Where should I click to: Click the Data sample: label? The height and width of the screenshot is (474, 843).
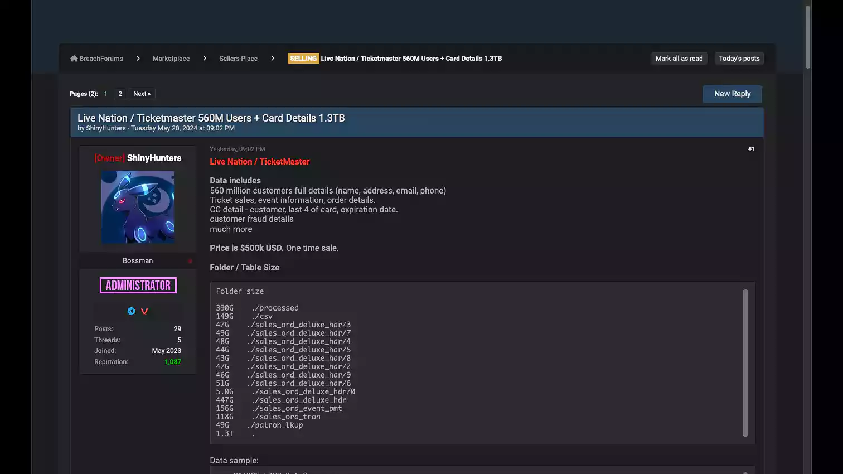tap(234, 461)
